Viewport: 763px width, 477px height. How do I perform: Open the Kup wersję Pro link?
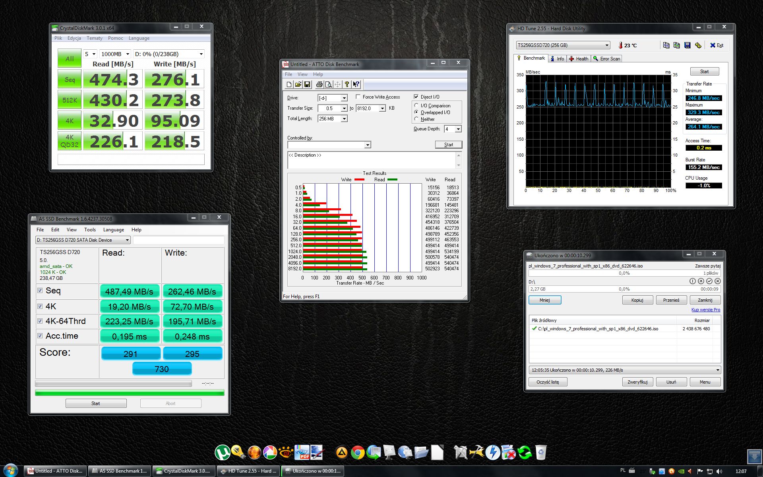tap(706, 310)
